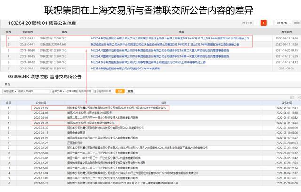Open the HK monthly return dated 2022-02-07
The height and width of the screenshot is (192, 301).
pos(103,153)
